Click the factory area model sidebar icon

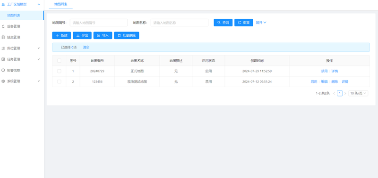coord(3,4)
